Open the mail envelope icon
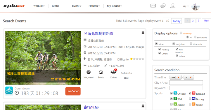 click(153, 6)
